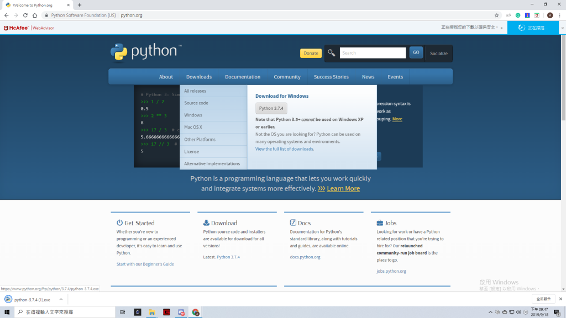Click the green Grammarly extension icon
Screen dimensions: 566x318
[x=518, y=15]
